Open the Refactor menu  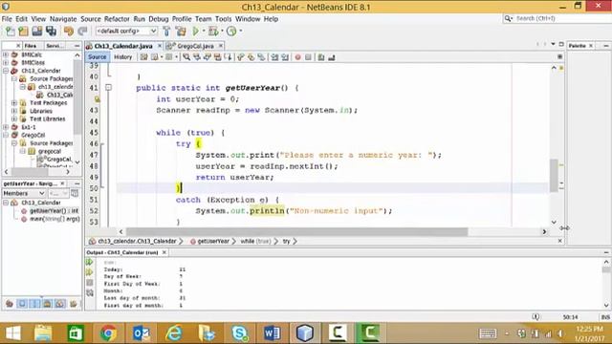click(x=117, y=19)
